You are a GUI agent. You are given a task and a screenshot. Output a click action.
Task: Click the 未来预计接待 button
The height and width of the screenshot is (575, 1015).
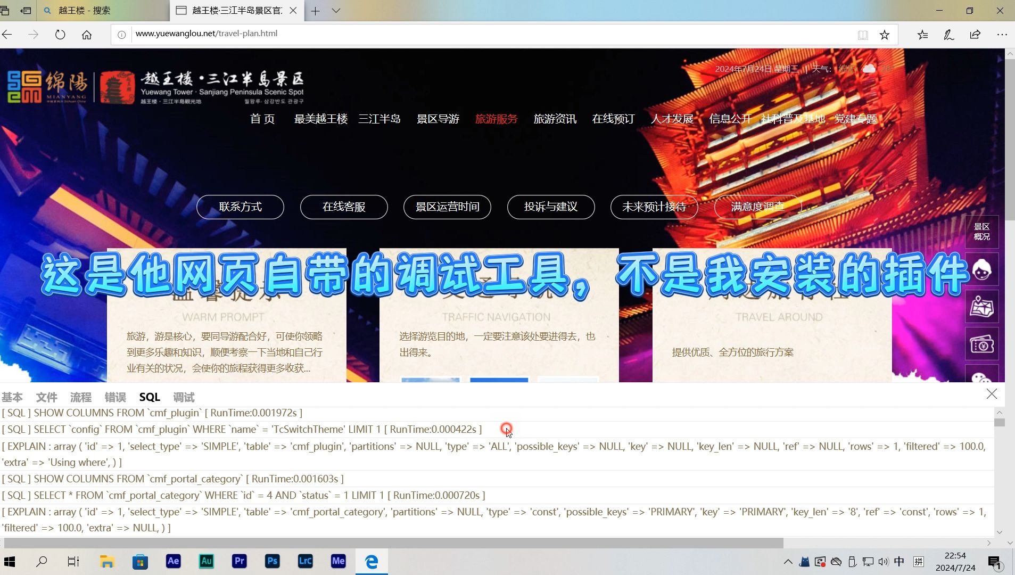[x=654, y=207]
